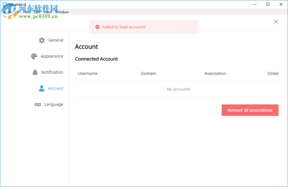Open the Edit menu
288x187 pixels.
(x=37, y=12)
